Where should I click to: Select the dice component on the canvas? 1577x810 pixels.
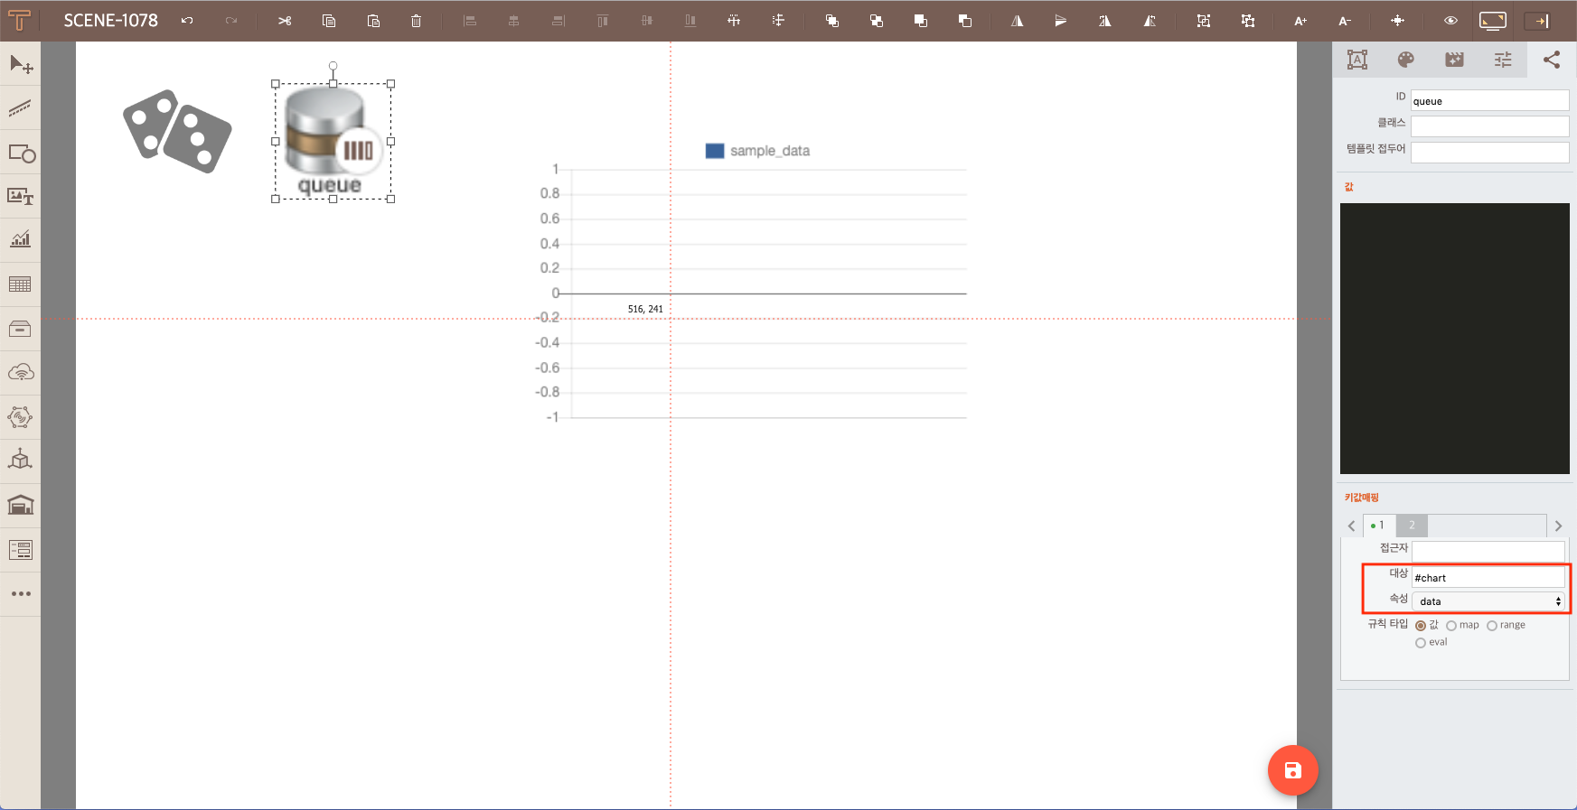[177, 132]
